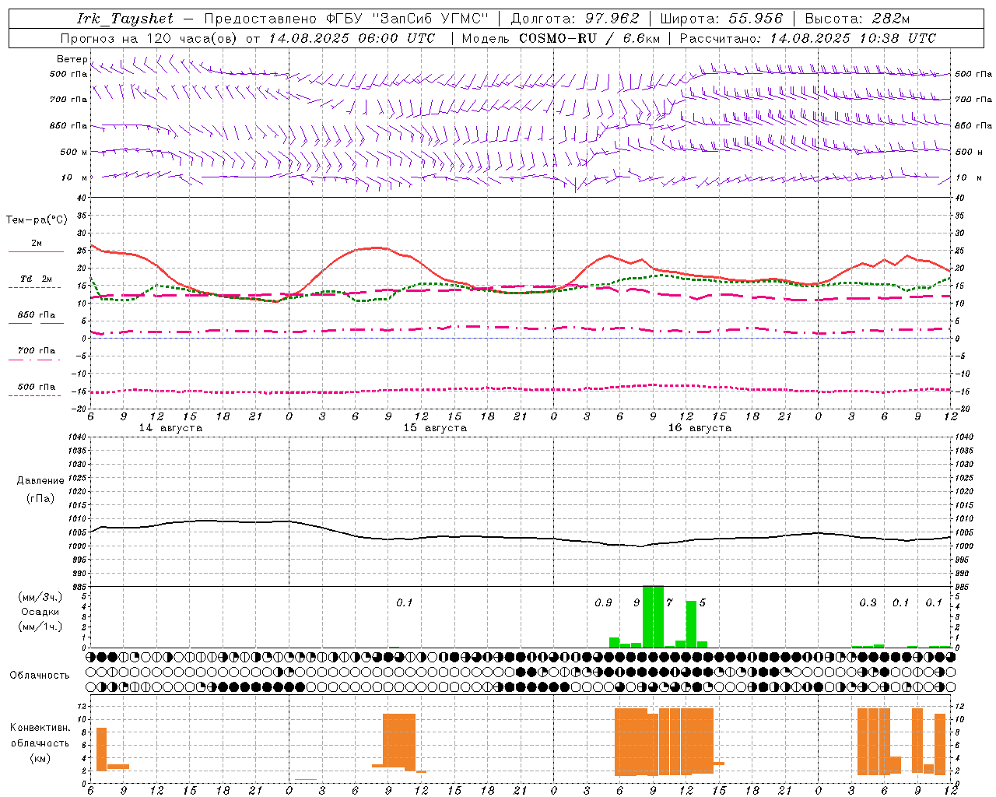The height and width of the screenshot is (797, 996).
Task: Click the '15 августа' date label
Action: click(435, 428)
